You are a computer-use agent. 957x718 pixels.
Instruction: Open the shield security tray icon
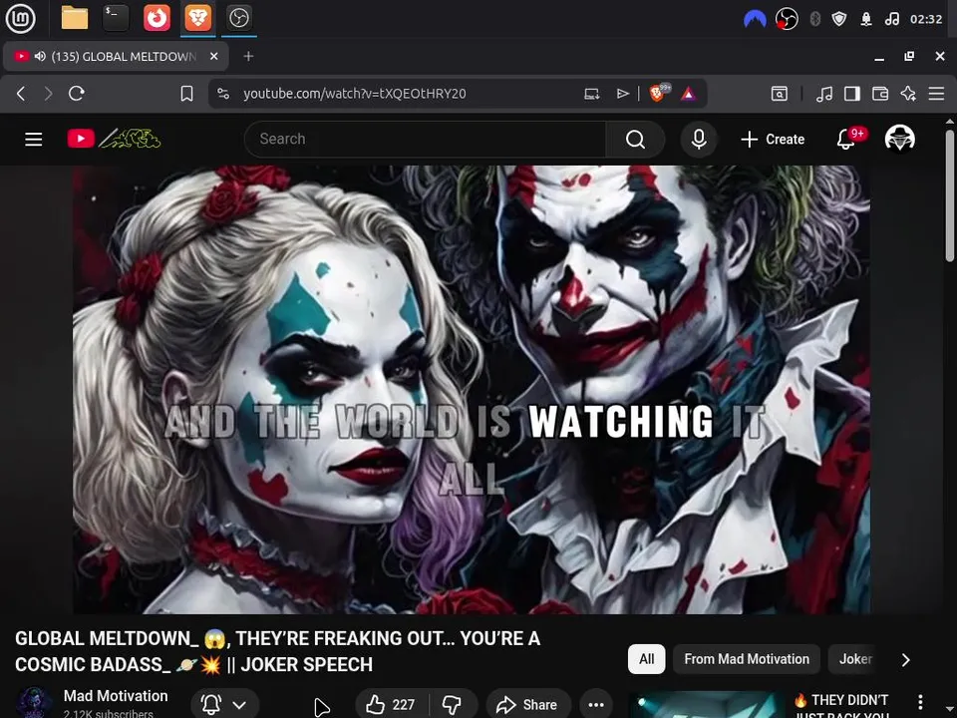pyautogui.click(x=839, y=19)
